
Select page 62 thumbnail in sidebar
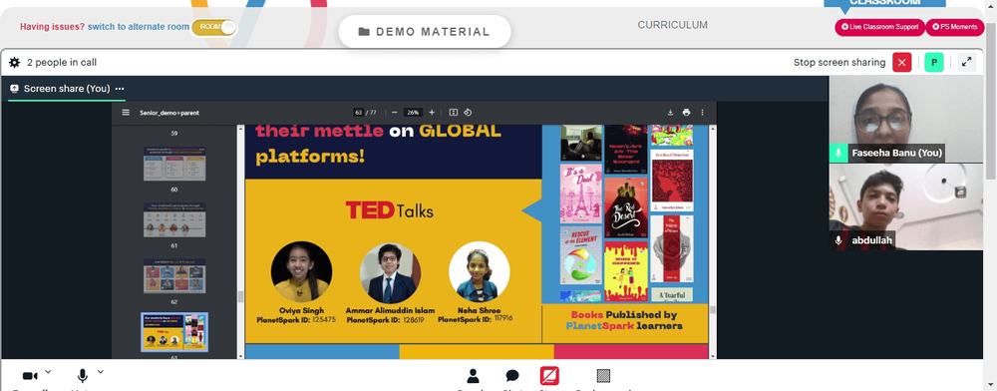tap(174, 275)
